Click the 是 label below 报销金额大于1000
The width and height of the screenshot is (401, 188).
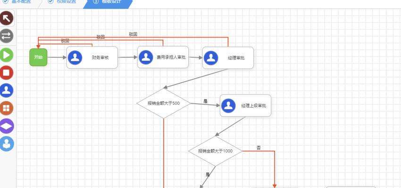coord(208,175)
